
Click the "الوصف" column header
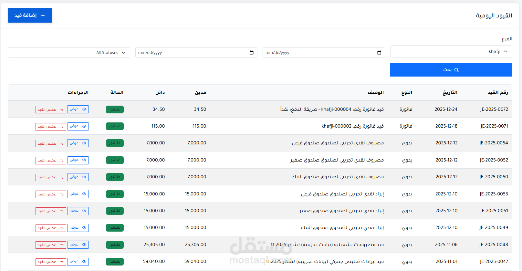pos(376,92)
